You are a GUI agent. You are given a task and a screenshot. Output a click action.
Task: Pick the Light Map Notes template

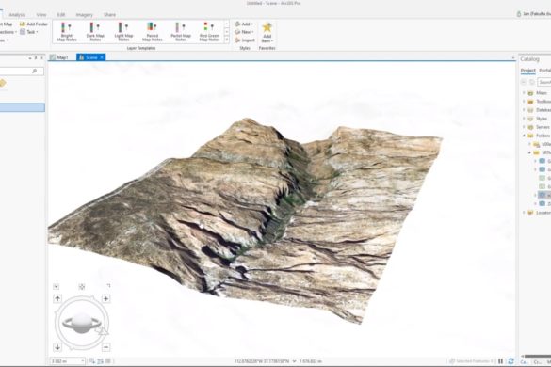(123, 32)
